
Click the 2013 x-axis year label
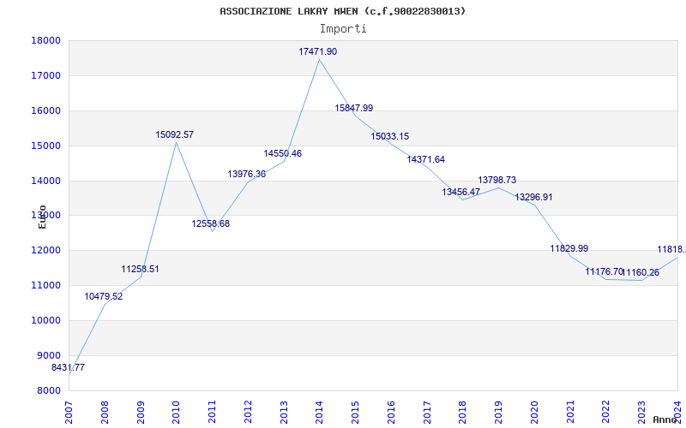[284, 413]
